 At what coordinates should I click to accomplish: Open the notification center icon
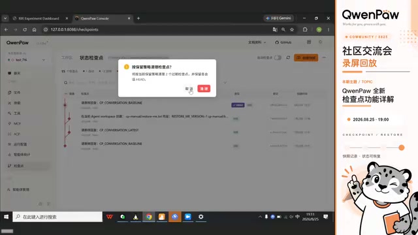(x=325, y=217)
